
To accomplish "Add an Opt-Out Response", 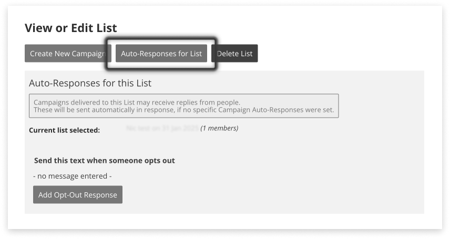I will coord(77,195).
